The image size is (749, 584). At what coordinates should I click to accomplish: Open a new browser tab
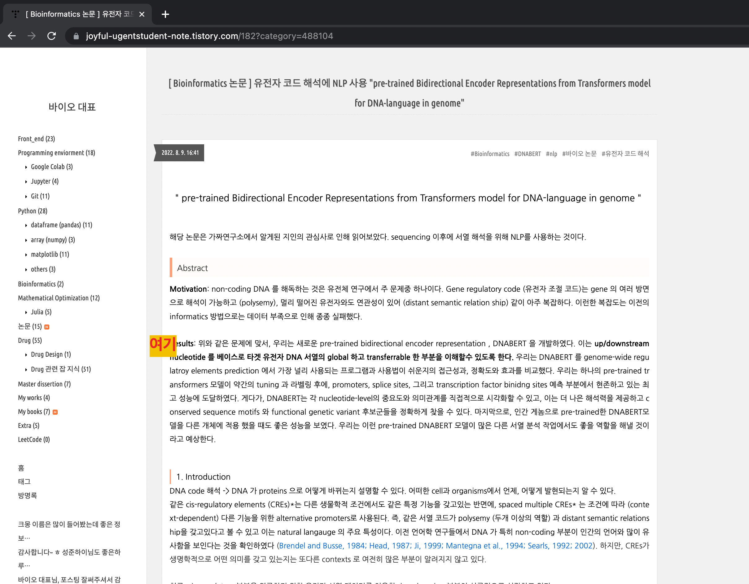pyautogui.click(x=165, y=14)
